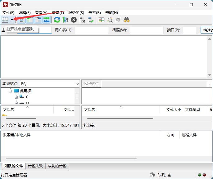Toggle synchronized browsing icon
213x179 pixels.
point(118,20)
